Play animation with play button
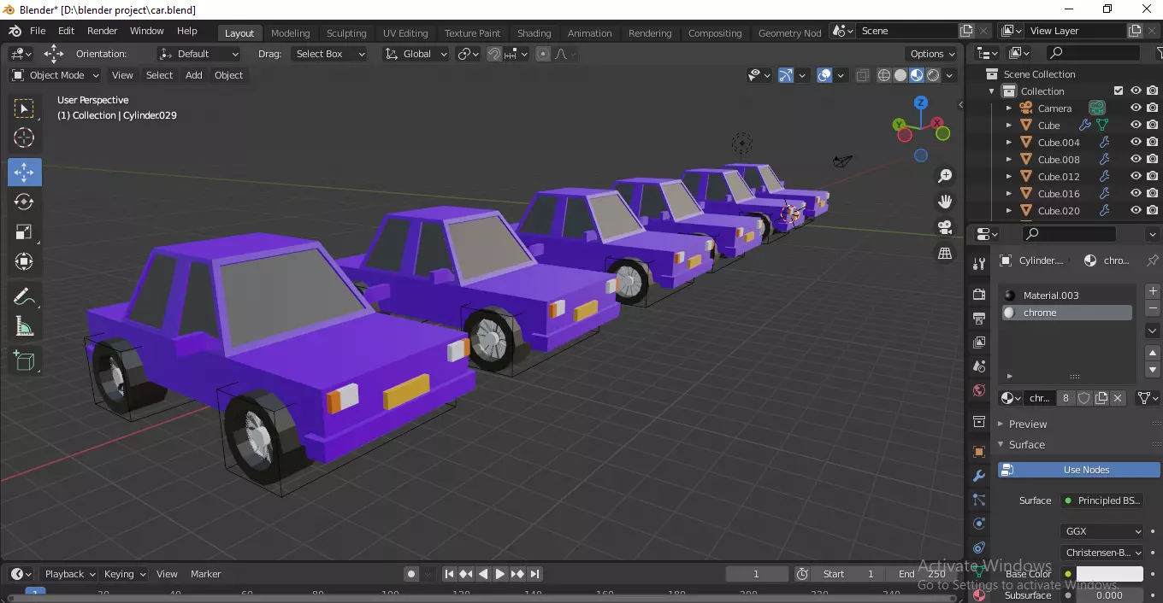Screen dimensions: 1163x603 tap(500, 574)
